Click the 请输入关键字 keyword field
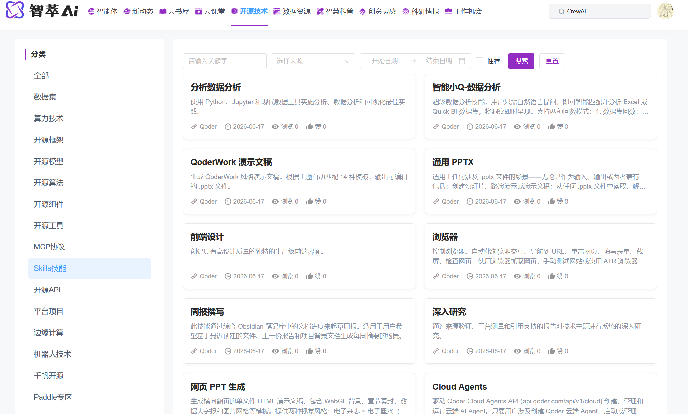This screenshot has width=688, height=414. click(x=225, y=61)
